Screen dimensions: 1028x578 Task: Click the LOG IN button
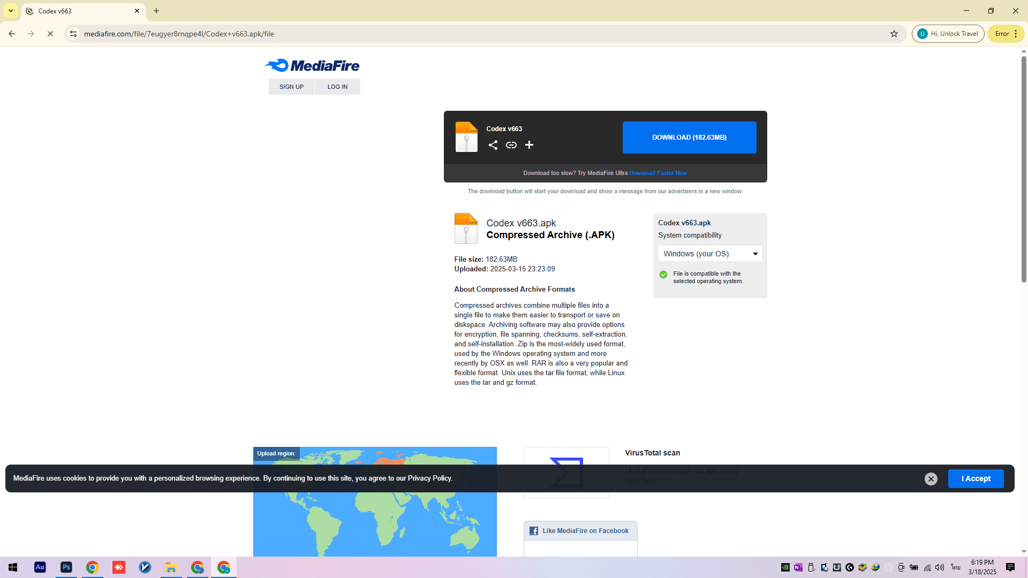pos(337,87)
